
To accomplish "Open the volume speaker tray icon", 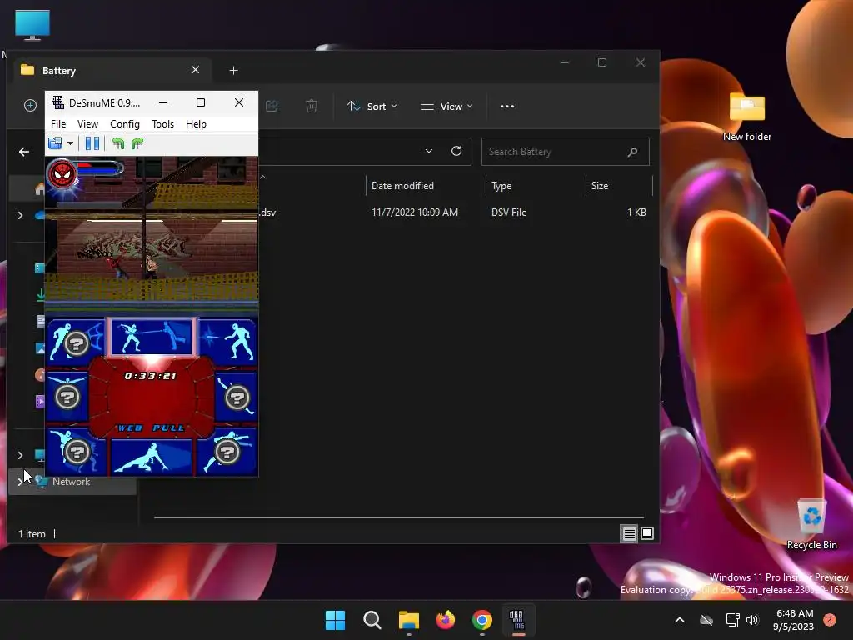I will (752, 620).
